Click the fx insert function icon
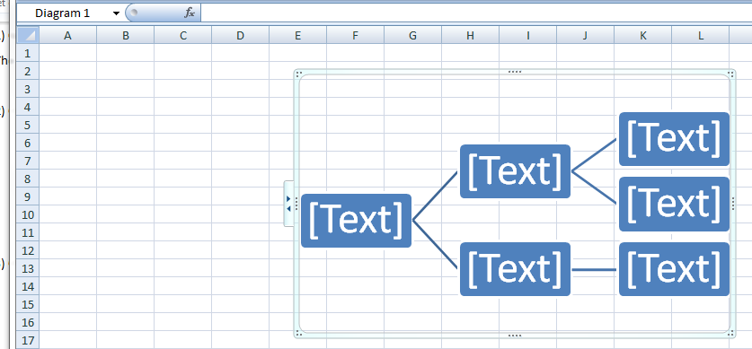The width and height of the screenshot is (752, 349). tap(190, 13)
